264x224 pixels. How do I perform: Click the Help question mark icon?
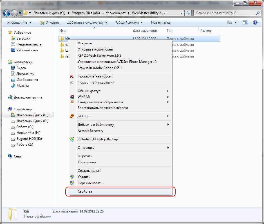point(255,22)
